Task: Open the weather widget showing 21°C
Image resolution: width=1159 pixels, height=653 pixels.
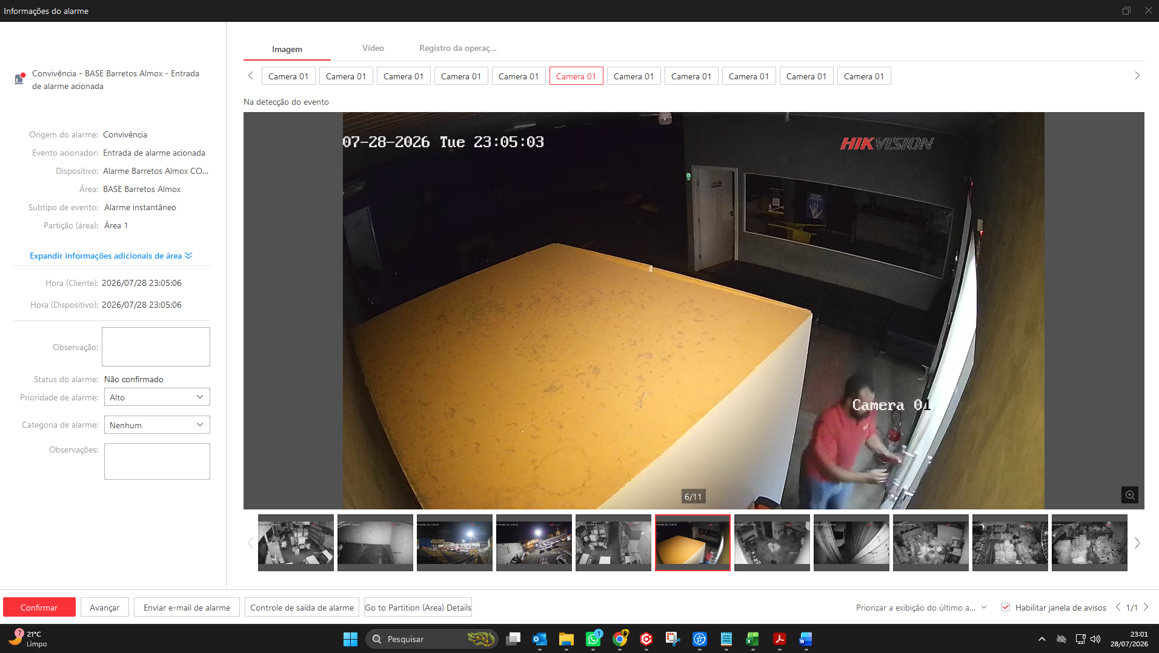Action: [x=28, y=638]
